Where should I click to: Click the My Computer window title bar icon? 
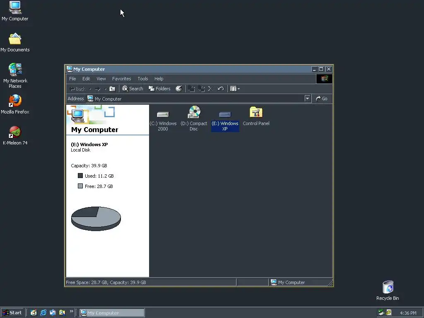70,69
